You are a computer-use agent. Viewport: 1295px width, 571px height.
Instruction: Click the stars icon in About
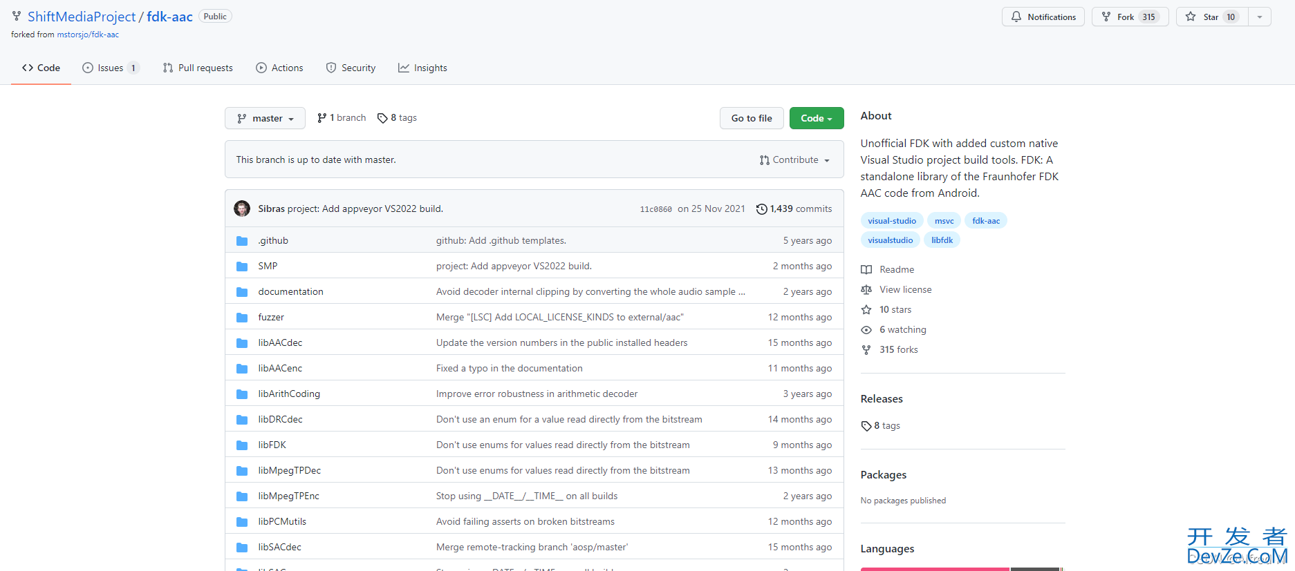tap(866, 310)
